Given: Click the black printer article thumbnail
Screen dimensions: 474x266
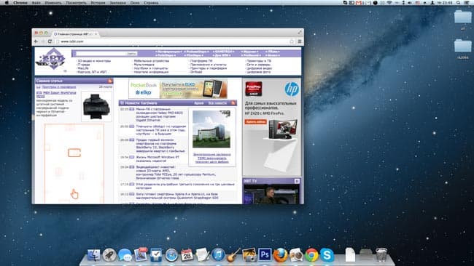Looking at the screenshot, I should [96, 106].
